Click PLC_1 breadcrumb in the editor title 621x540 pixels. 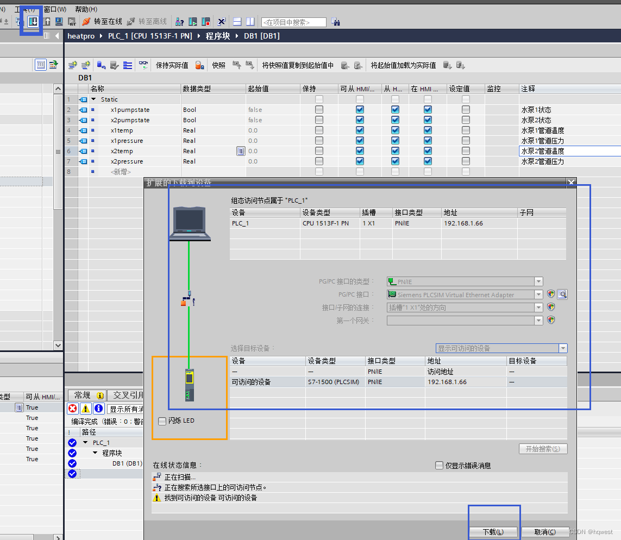pyautogui.click(x=150, y=36)
